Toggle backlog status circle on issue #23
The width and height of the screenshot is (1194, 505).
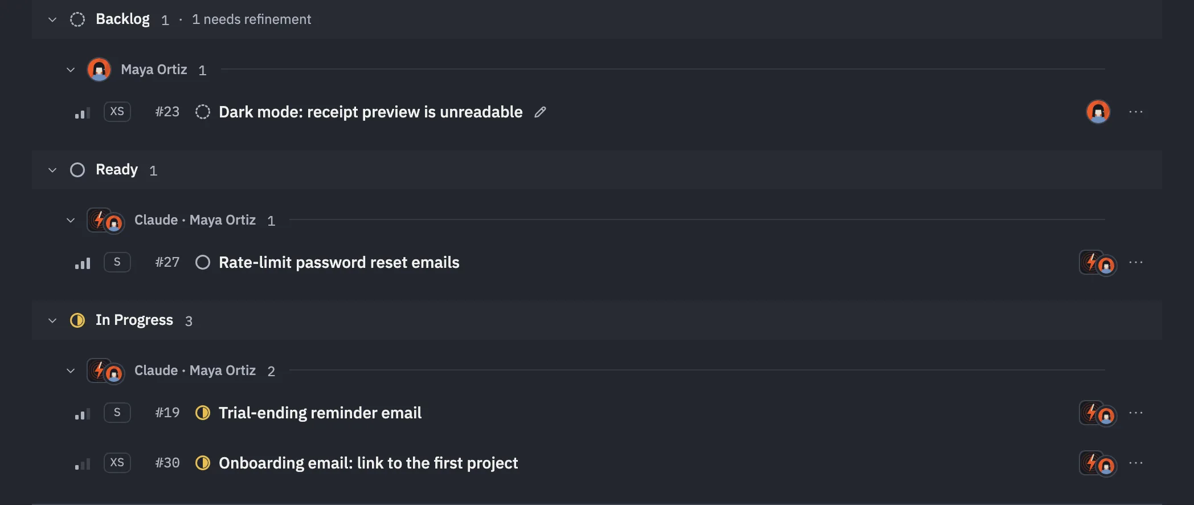click(202, 112)
